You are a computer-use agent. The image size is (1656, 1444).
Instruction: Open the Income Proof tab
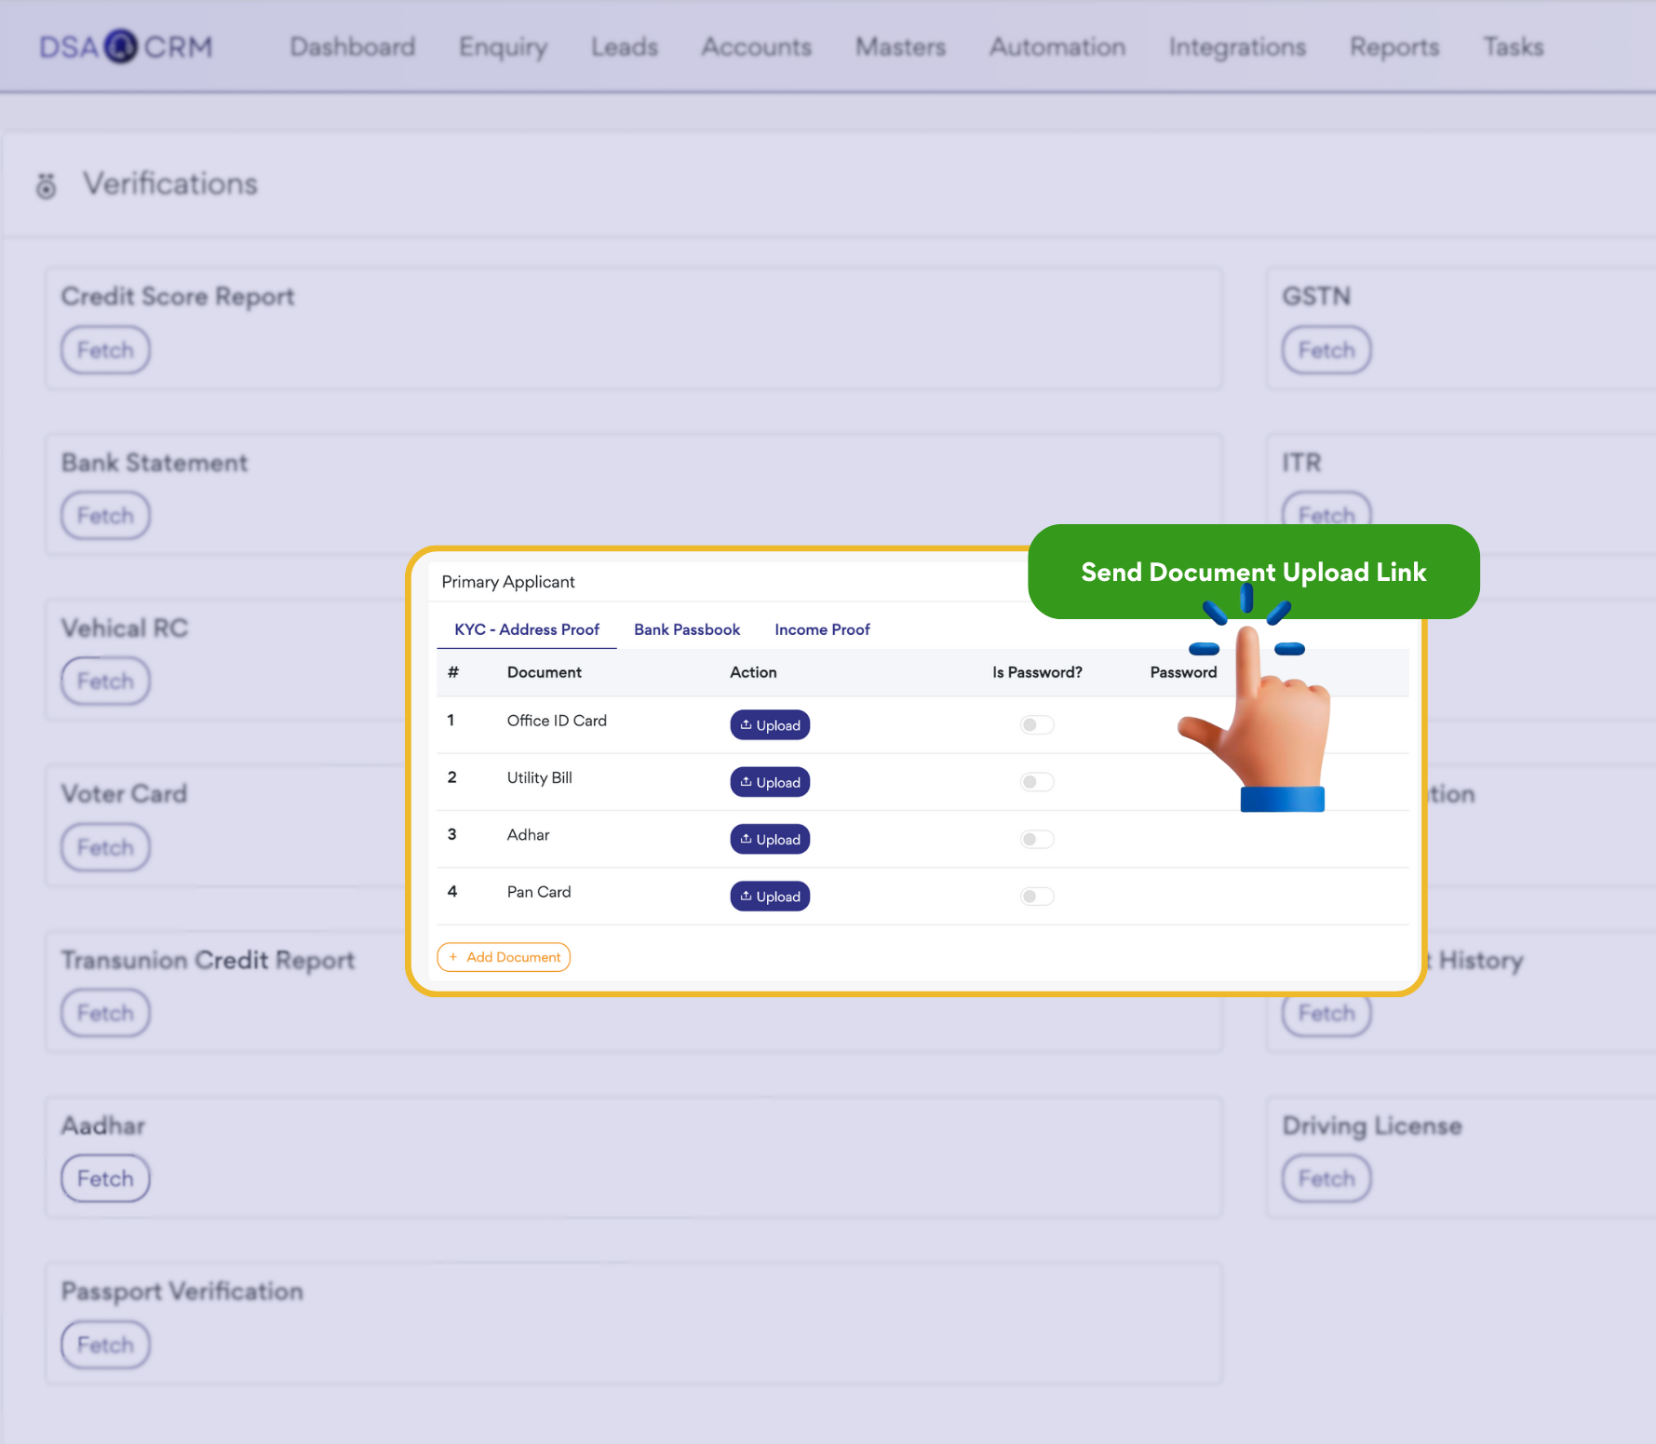[821, 630]
